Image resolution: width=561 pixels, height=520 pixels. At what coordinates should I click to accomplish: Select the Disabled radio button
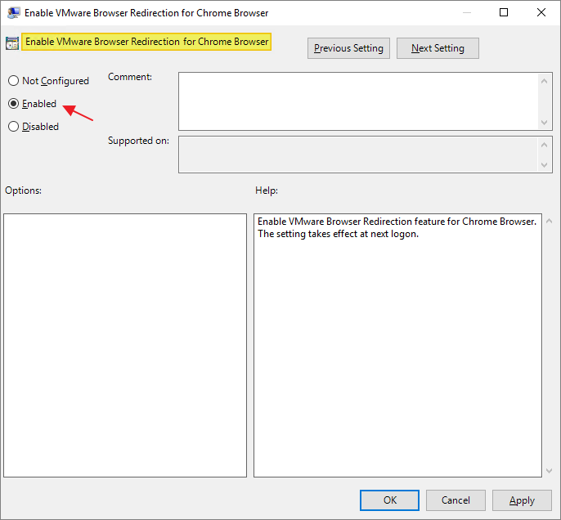13,127
